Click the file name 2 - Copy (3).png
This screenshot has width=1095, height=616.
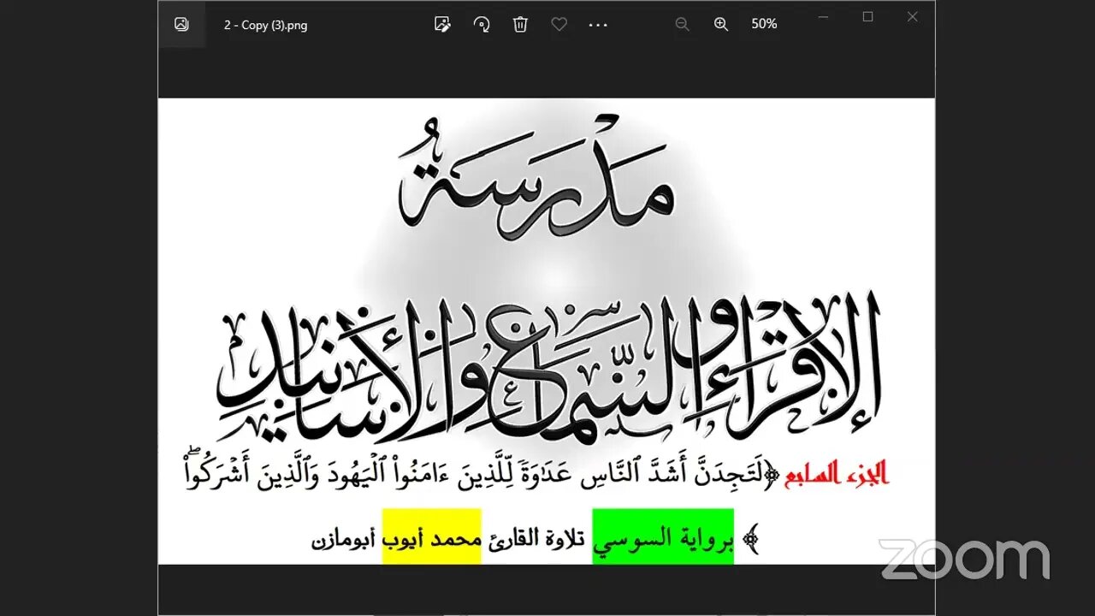click(266, 25)
